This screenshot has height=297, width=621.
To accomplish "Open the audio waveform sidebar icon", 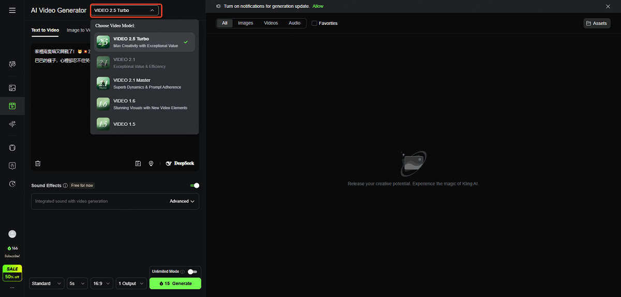I will pos(12,124).
